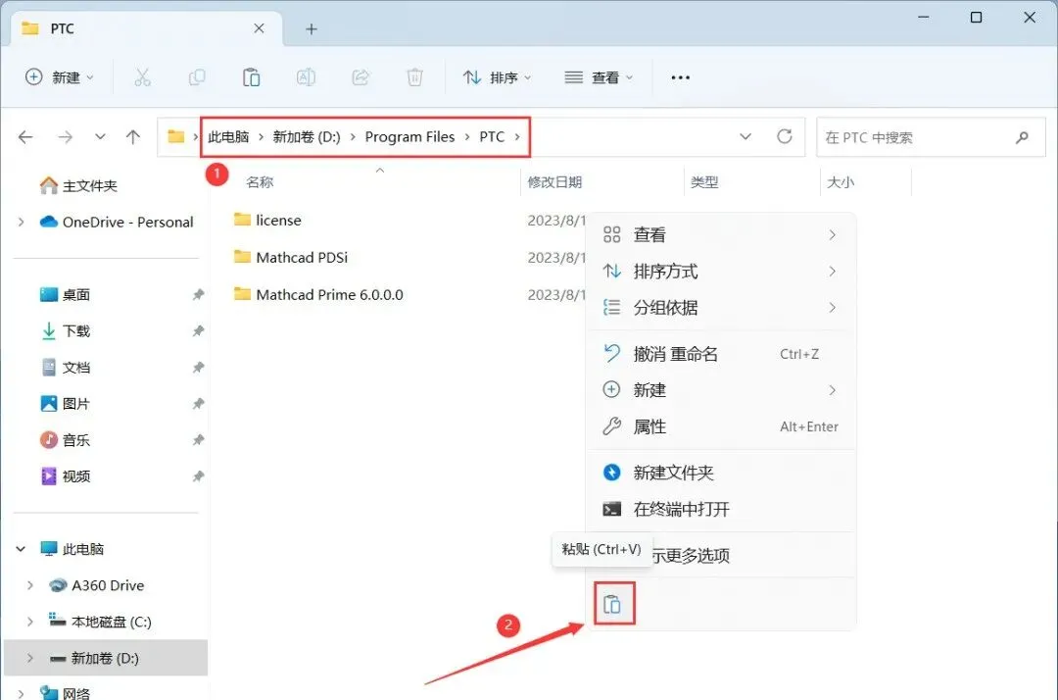Go up one folder level
The height and width of the screenshot is (700, 1058).
pyautogui.click(x=133, y=137)
